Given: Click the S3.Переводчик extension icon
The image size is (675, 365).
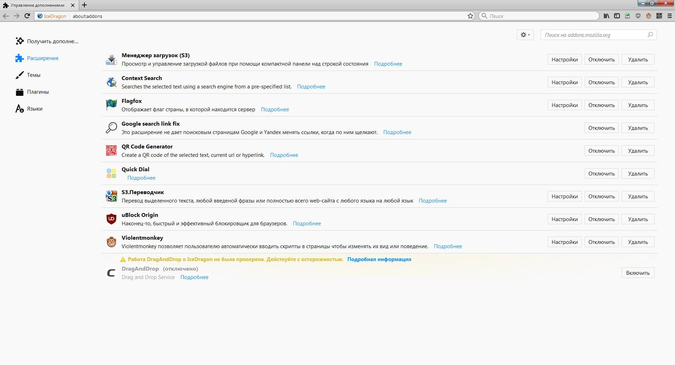Looking at the screenshot, I should (x=111, y=196).
